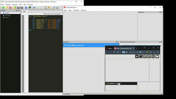This screenshot has height=99, width=176.
Task: Close the start editor tab
Action: click(x=28, y=11)
